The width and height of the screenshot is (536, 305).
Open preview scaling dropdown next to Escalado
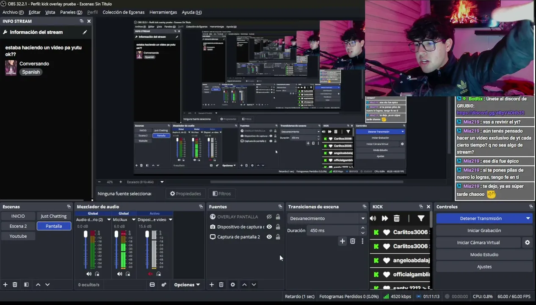[162, 182]
